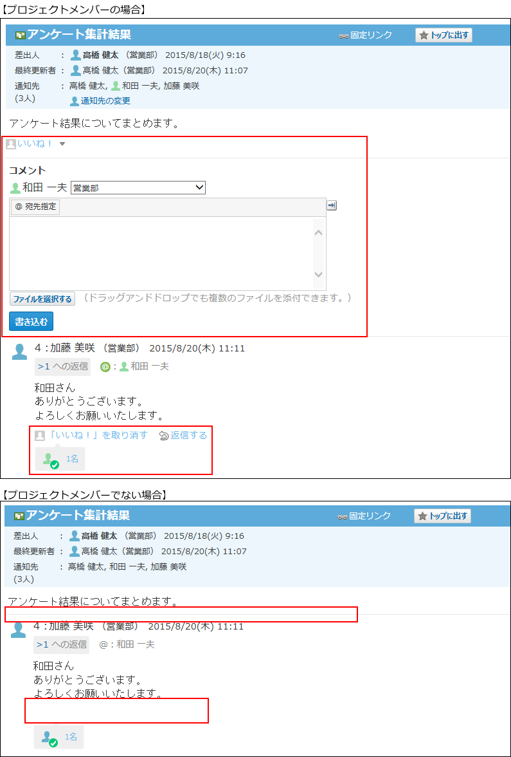Click 高橋 健太 sender in non-member panel 差出人 row
This screenshot has height=757, width=511.
99,536
